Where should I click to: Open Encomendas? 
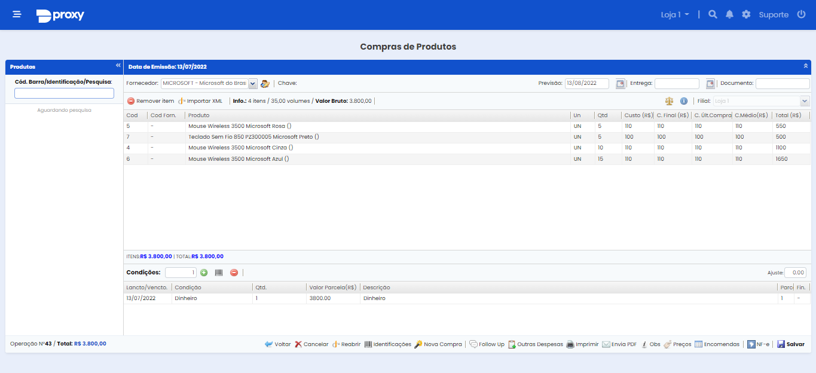pos(717,344)
